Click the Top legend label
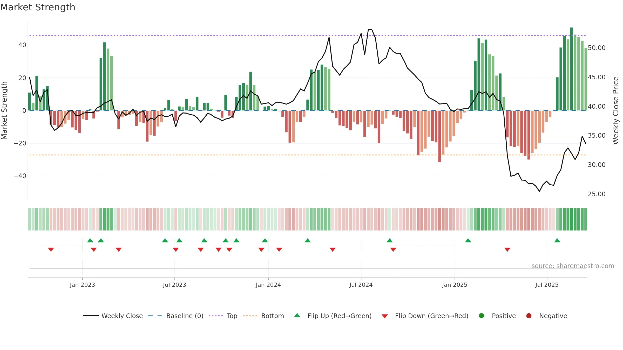Viewport: 623px width, 350px height. [x=232, y=316]
